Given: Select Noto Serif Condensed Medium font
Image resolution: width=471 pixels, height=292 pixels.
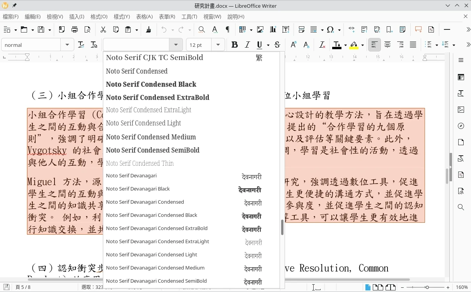Looking at the screenshot, I should coord(151,137).
